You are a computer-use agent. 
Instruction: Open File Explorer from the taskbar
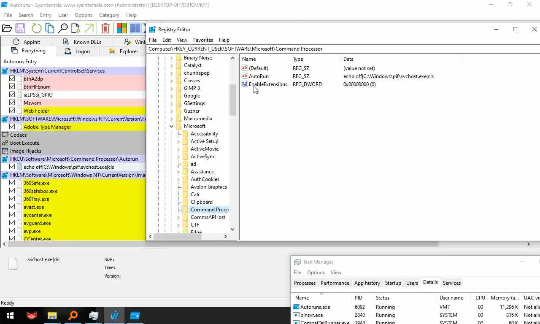tap(52, 316)
